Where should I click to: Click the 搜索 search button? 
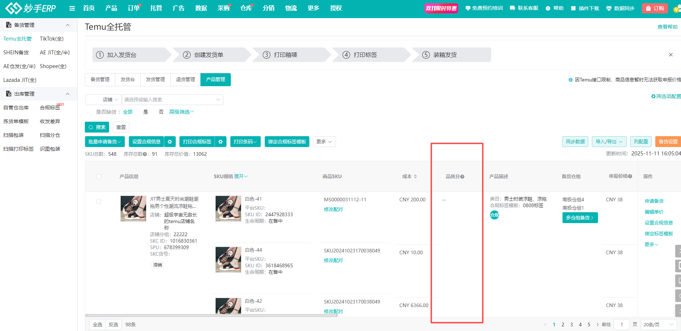(97, 127)
